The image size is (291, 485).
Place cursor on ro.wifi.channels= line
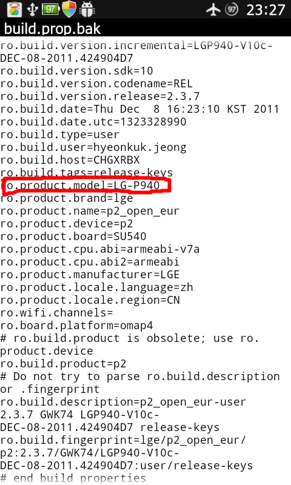coord(56,313)
